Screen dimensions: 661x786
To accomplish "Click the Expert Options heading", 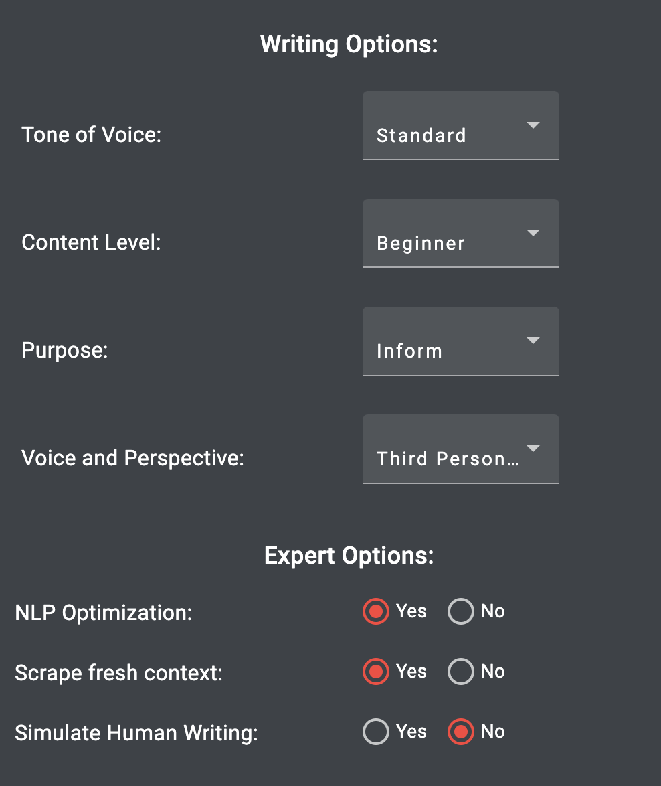I will pos(349,556).
